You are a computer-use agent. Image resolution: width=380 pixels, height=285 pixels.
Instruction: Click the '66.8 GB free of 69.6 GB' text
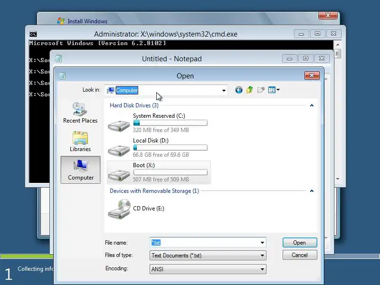pyautogui.click(x=161, y=155)
